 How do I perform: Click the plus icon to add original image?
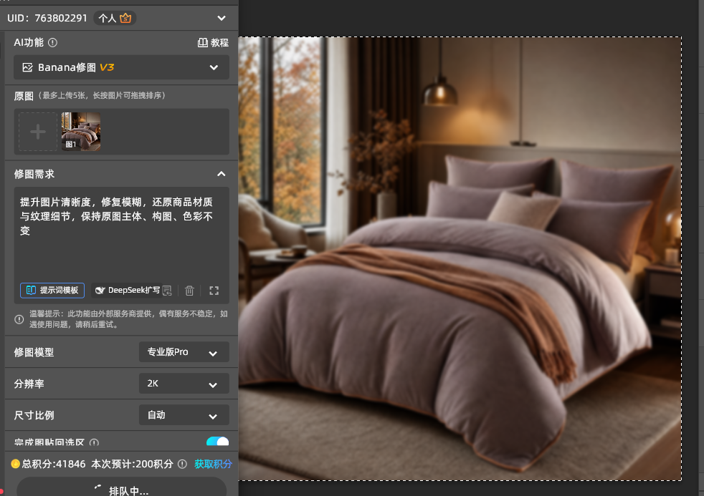point(38,132)
